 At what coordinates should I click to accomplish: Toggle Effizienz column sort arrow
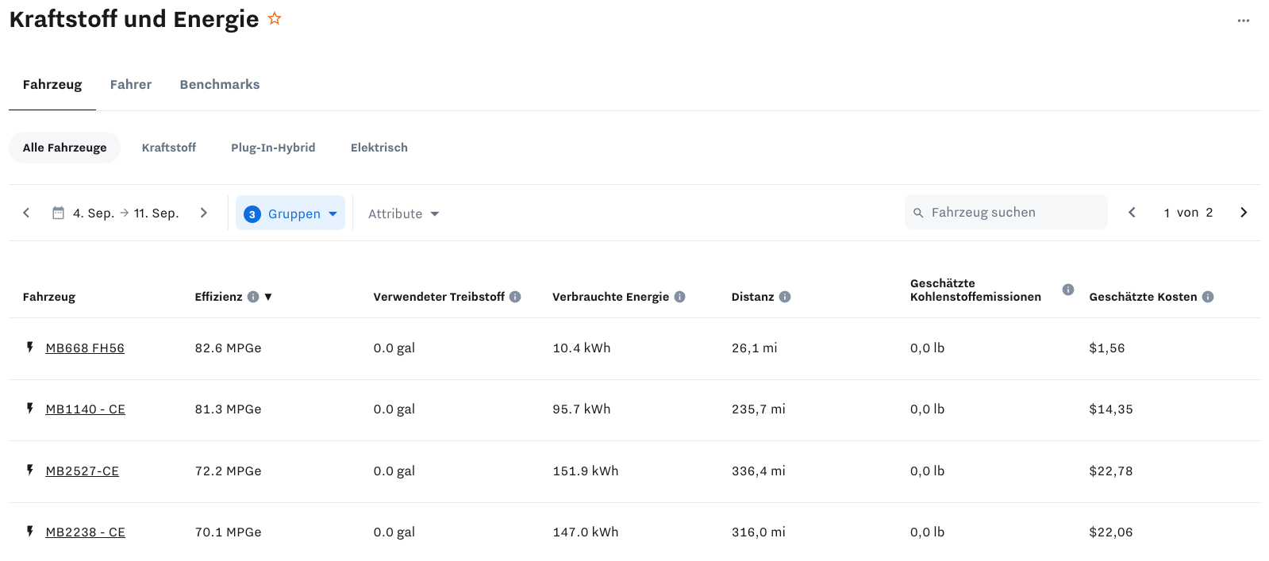point(268,297)
